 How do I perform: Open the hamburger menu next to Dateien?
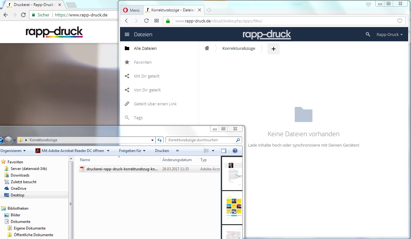127,34
